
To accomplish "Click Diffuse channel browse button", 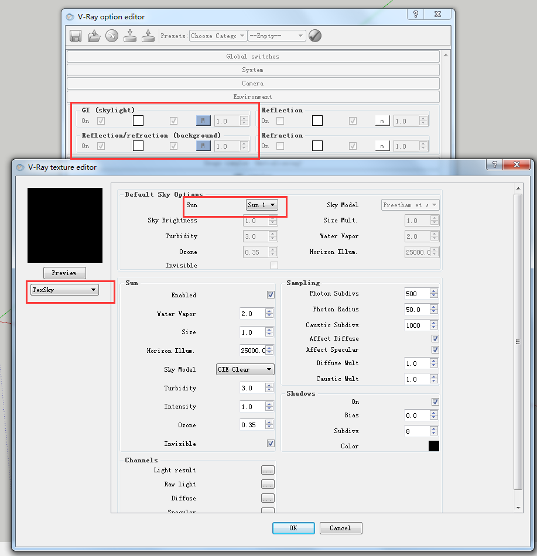I will (268, 499).
